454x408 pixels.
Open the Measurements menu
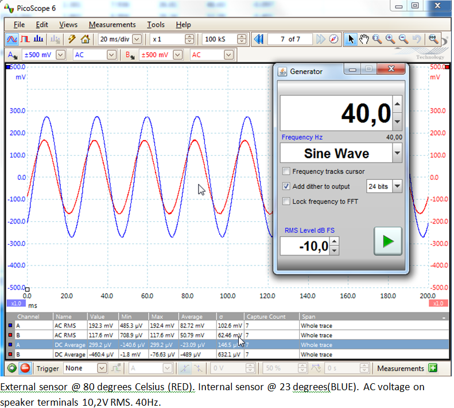coord(112,25)
